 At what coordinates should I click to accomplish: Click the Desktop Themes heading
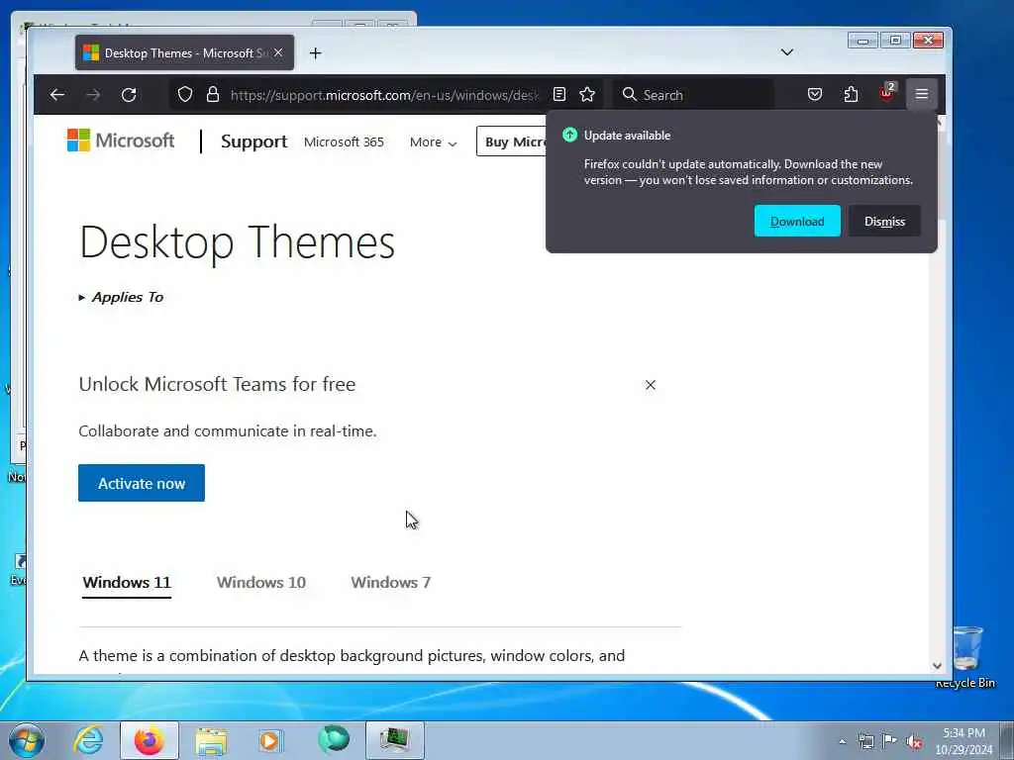coord(238,242)
